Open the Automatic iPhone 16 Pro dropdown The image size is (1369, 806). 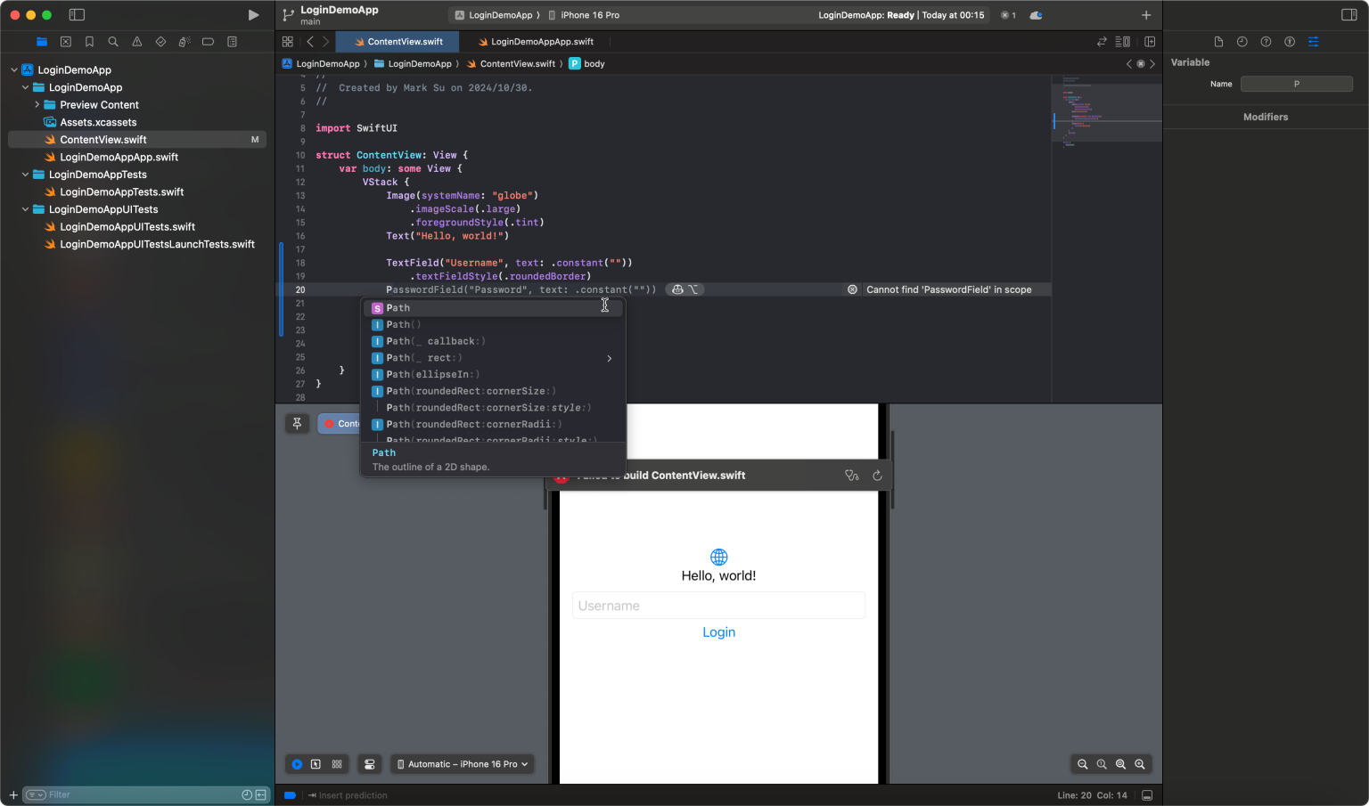click(x=463, y=764)
